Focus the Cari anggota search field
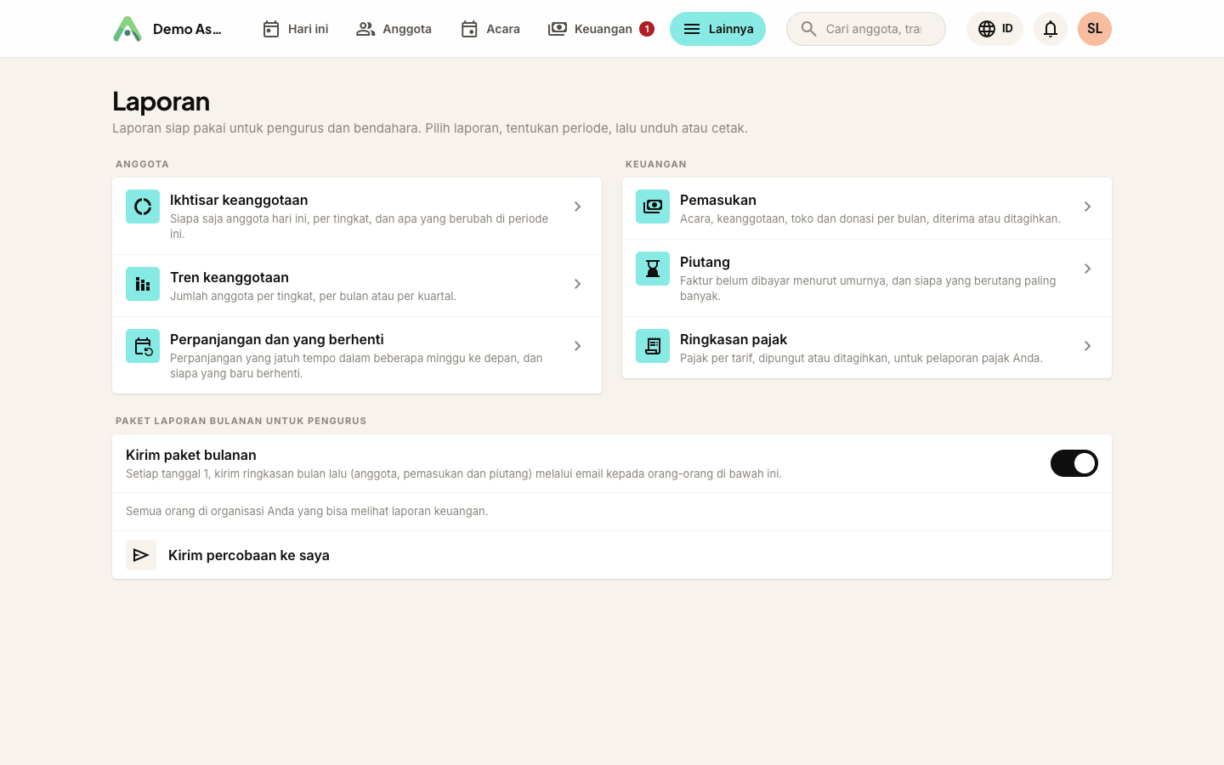The image size is (1224, 765). click(866, 29)
